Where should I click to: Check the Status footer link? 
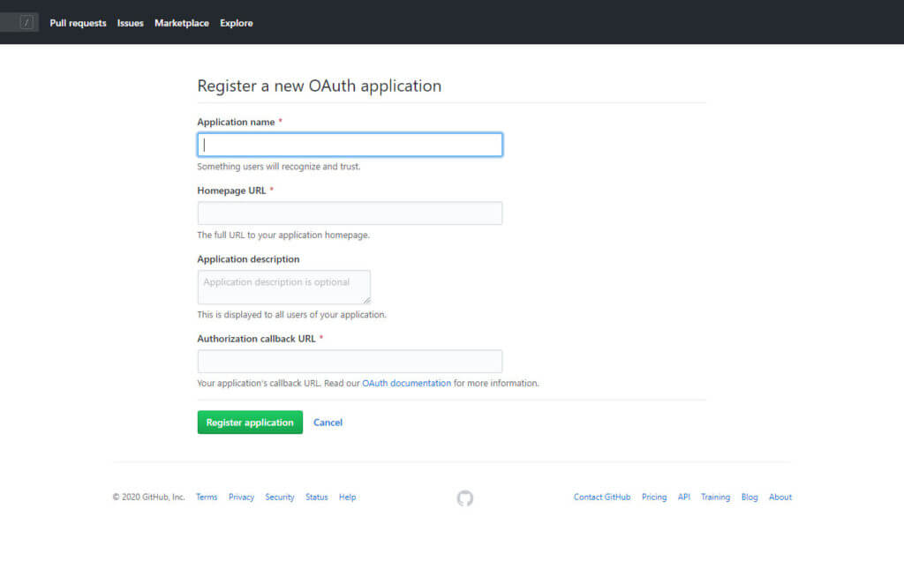coord(317,497)
